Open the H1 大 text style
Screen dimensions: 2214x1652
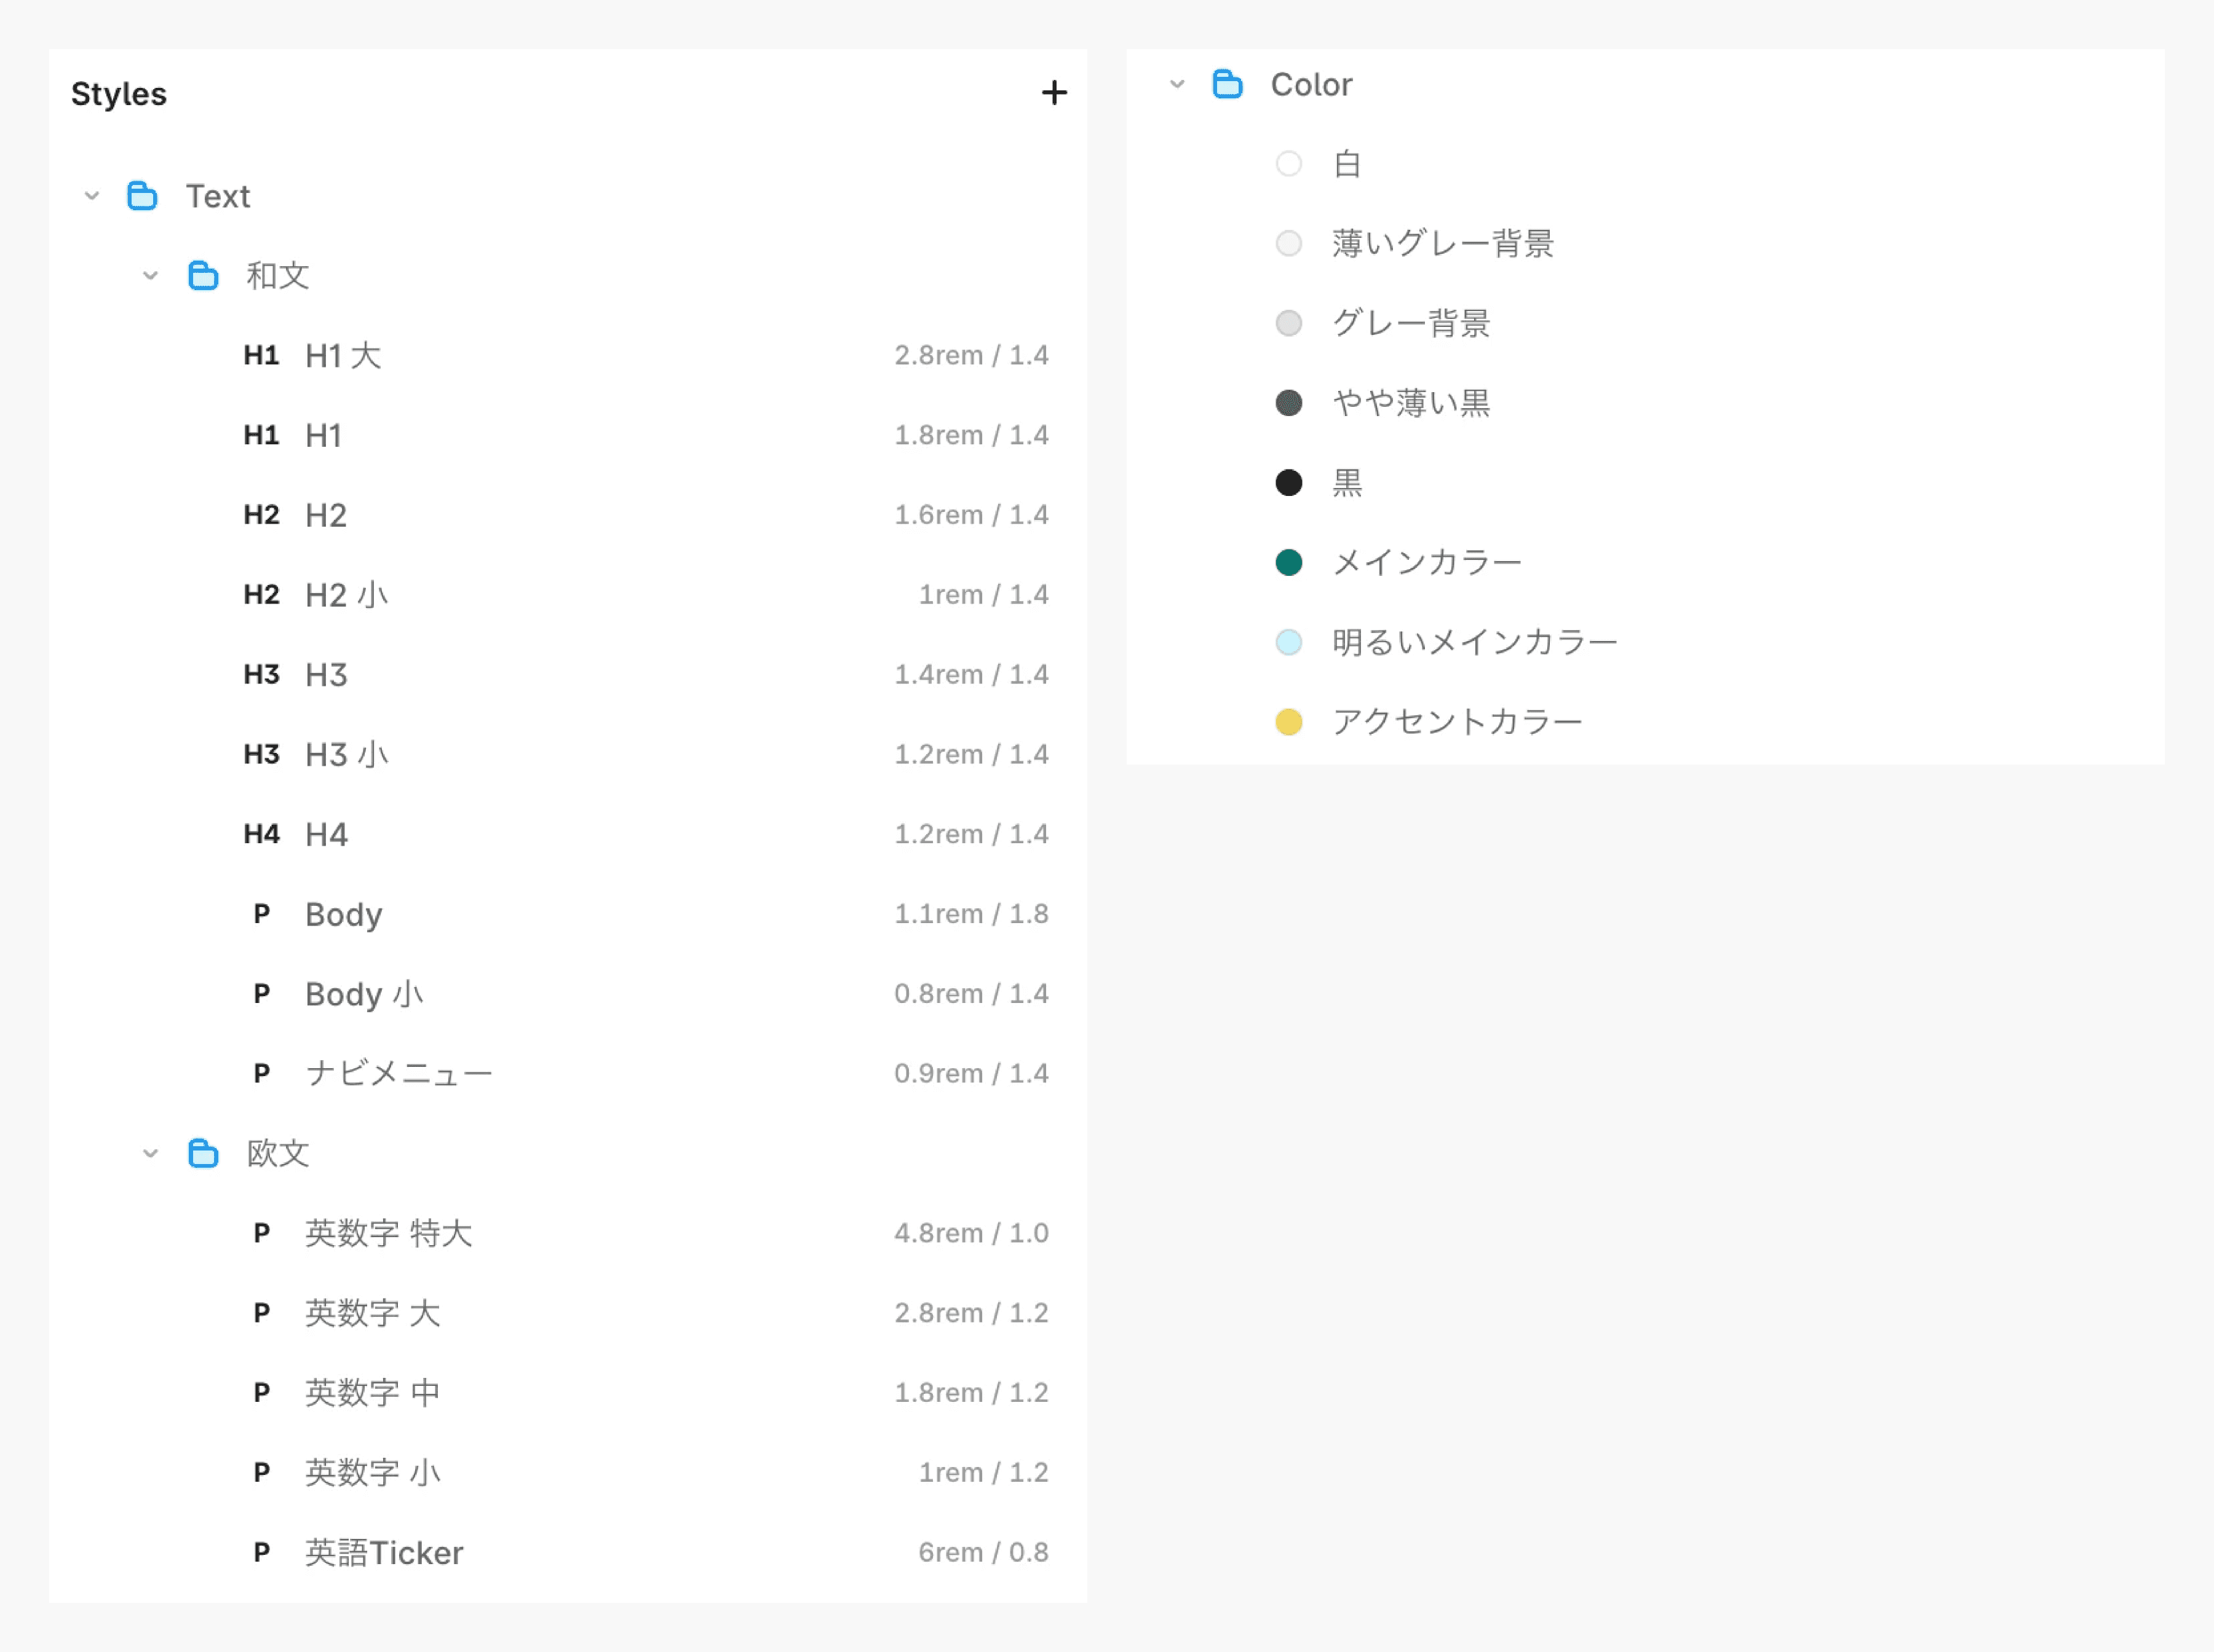pyautogui.click(x=343, y=355)
